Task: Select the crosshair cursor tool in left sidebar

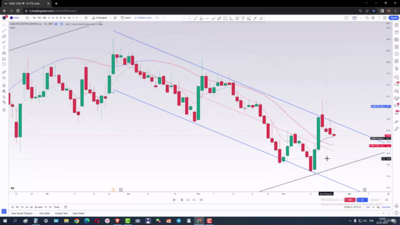Action: 4,25
